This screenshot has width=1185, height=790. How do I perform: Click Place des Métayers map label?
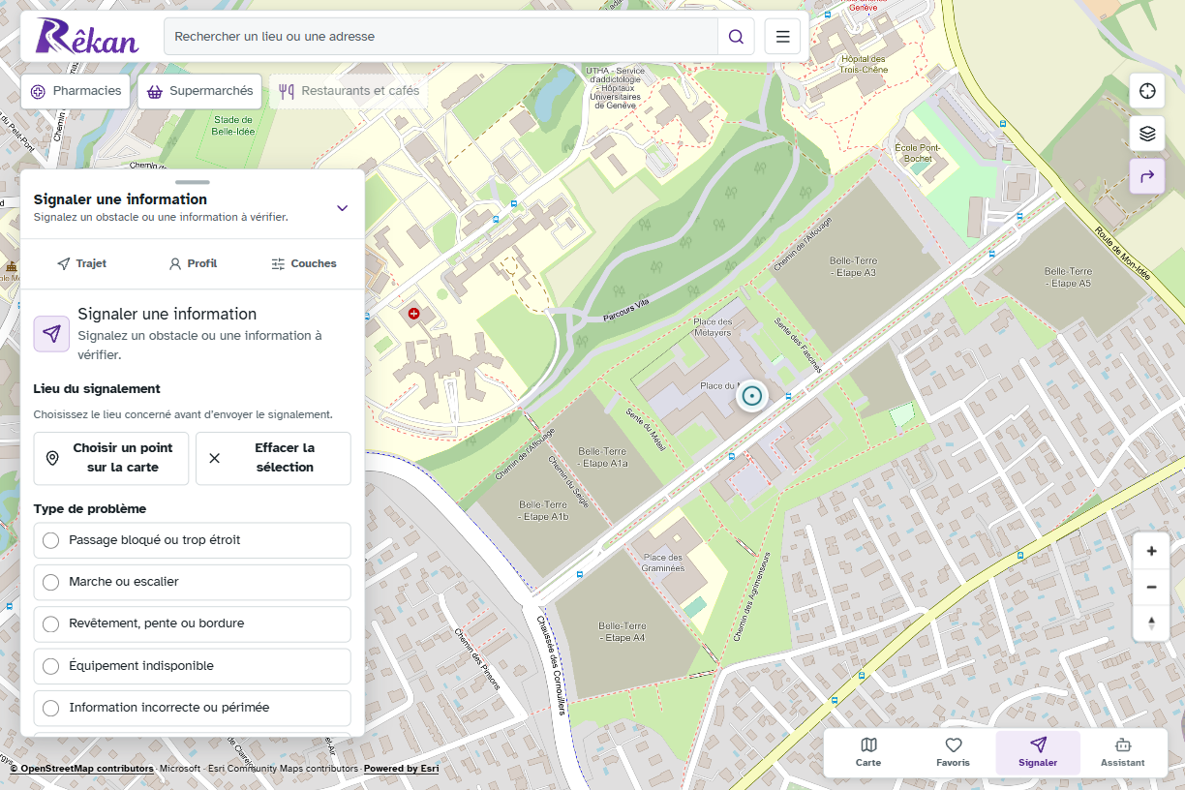pyautogui.click(x=713, y=326)
